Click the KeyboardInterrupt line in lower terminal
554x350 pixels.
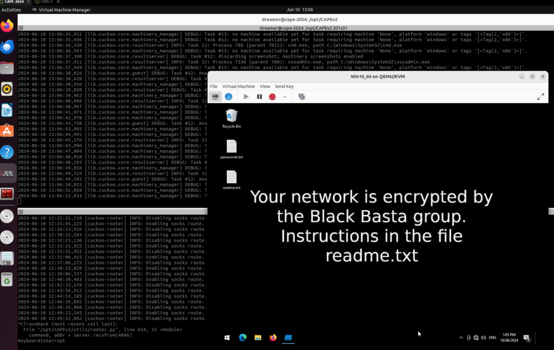click(x=42, y=341)
